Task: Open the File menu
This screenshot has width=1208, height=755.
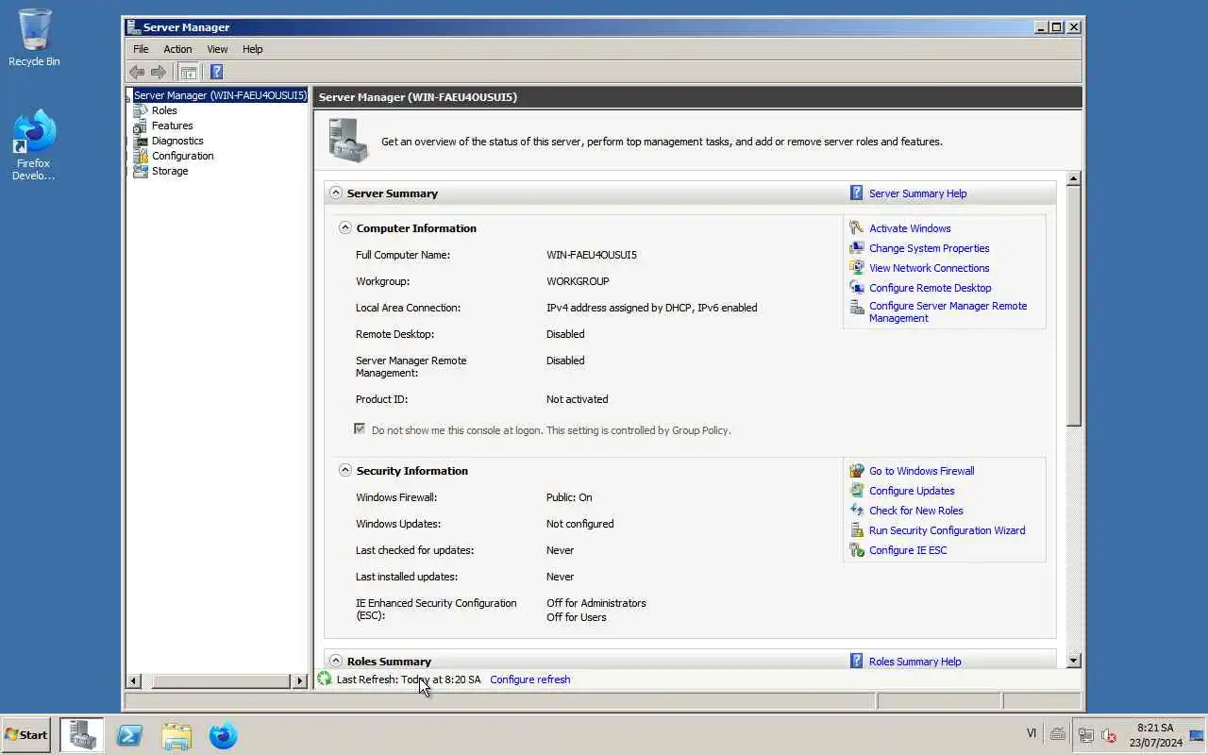Action: point(141,49)
